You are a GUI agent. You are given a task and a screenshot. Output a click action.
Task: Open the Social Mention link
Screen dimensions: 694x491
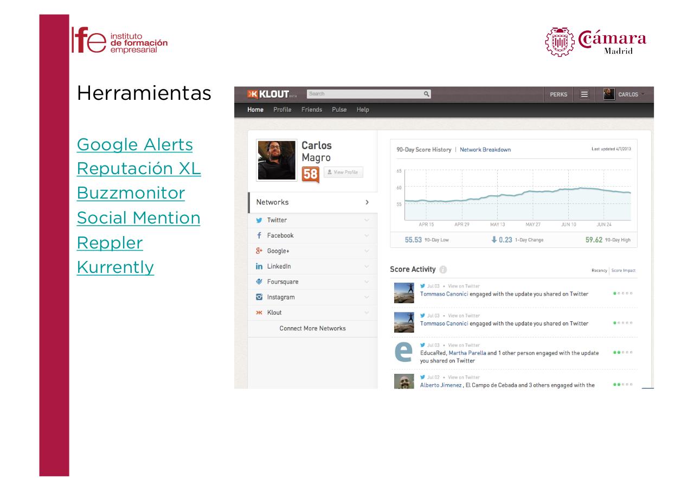(x=138, y=218)
